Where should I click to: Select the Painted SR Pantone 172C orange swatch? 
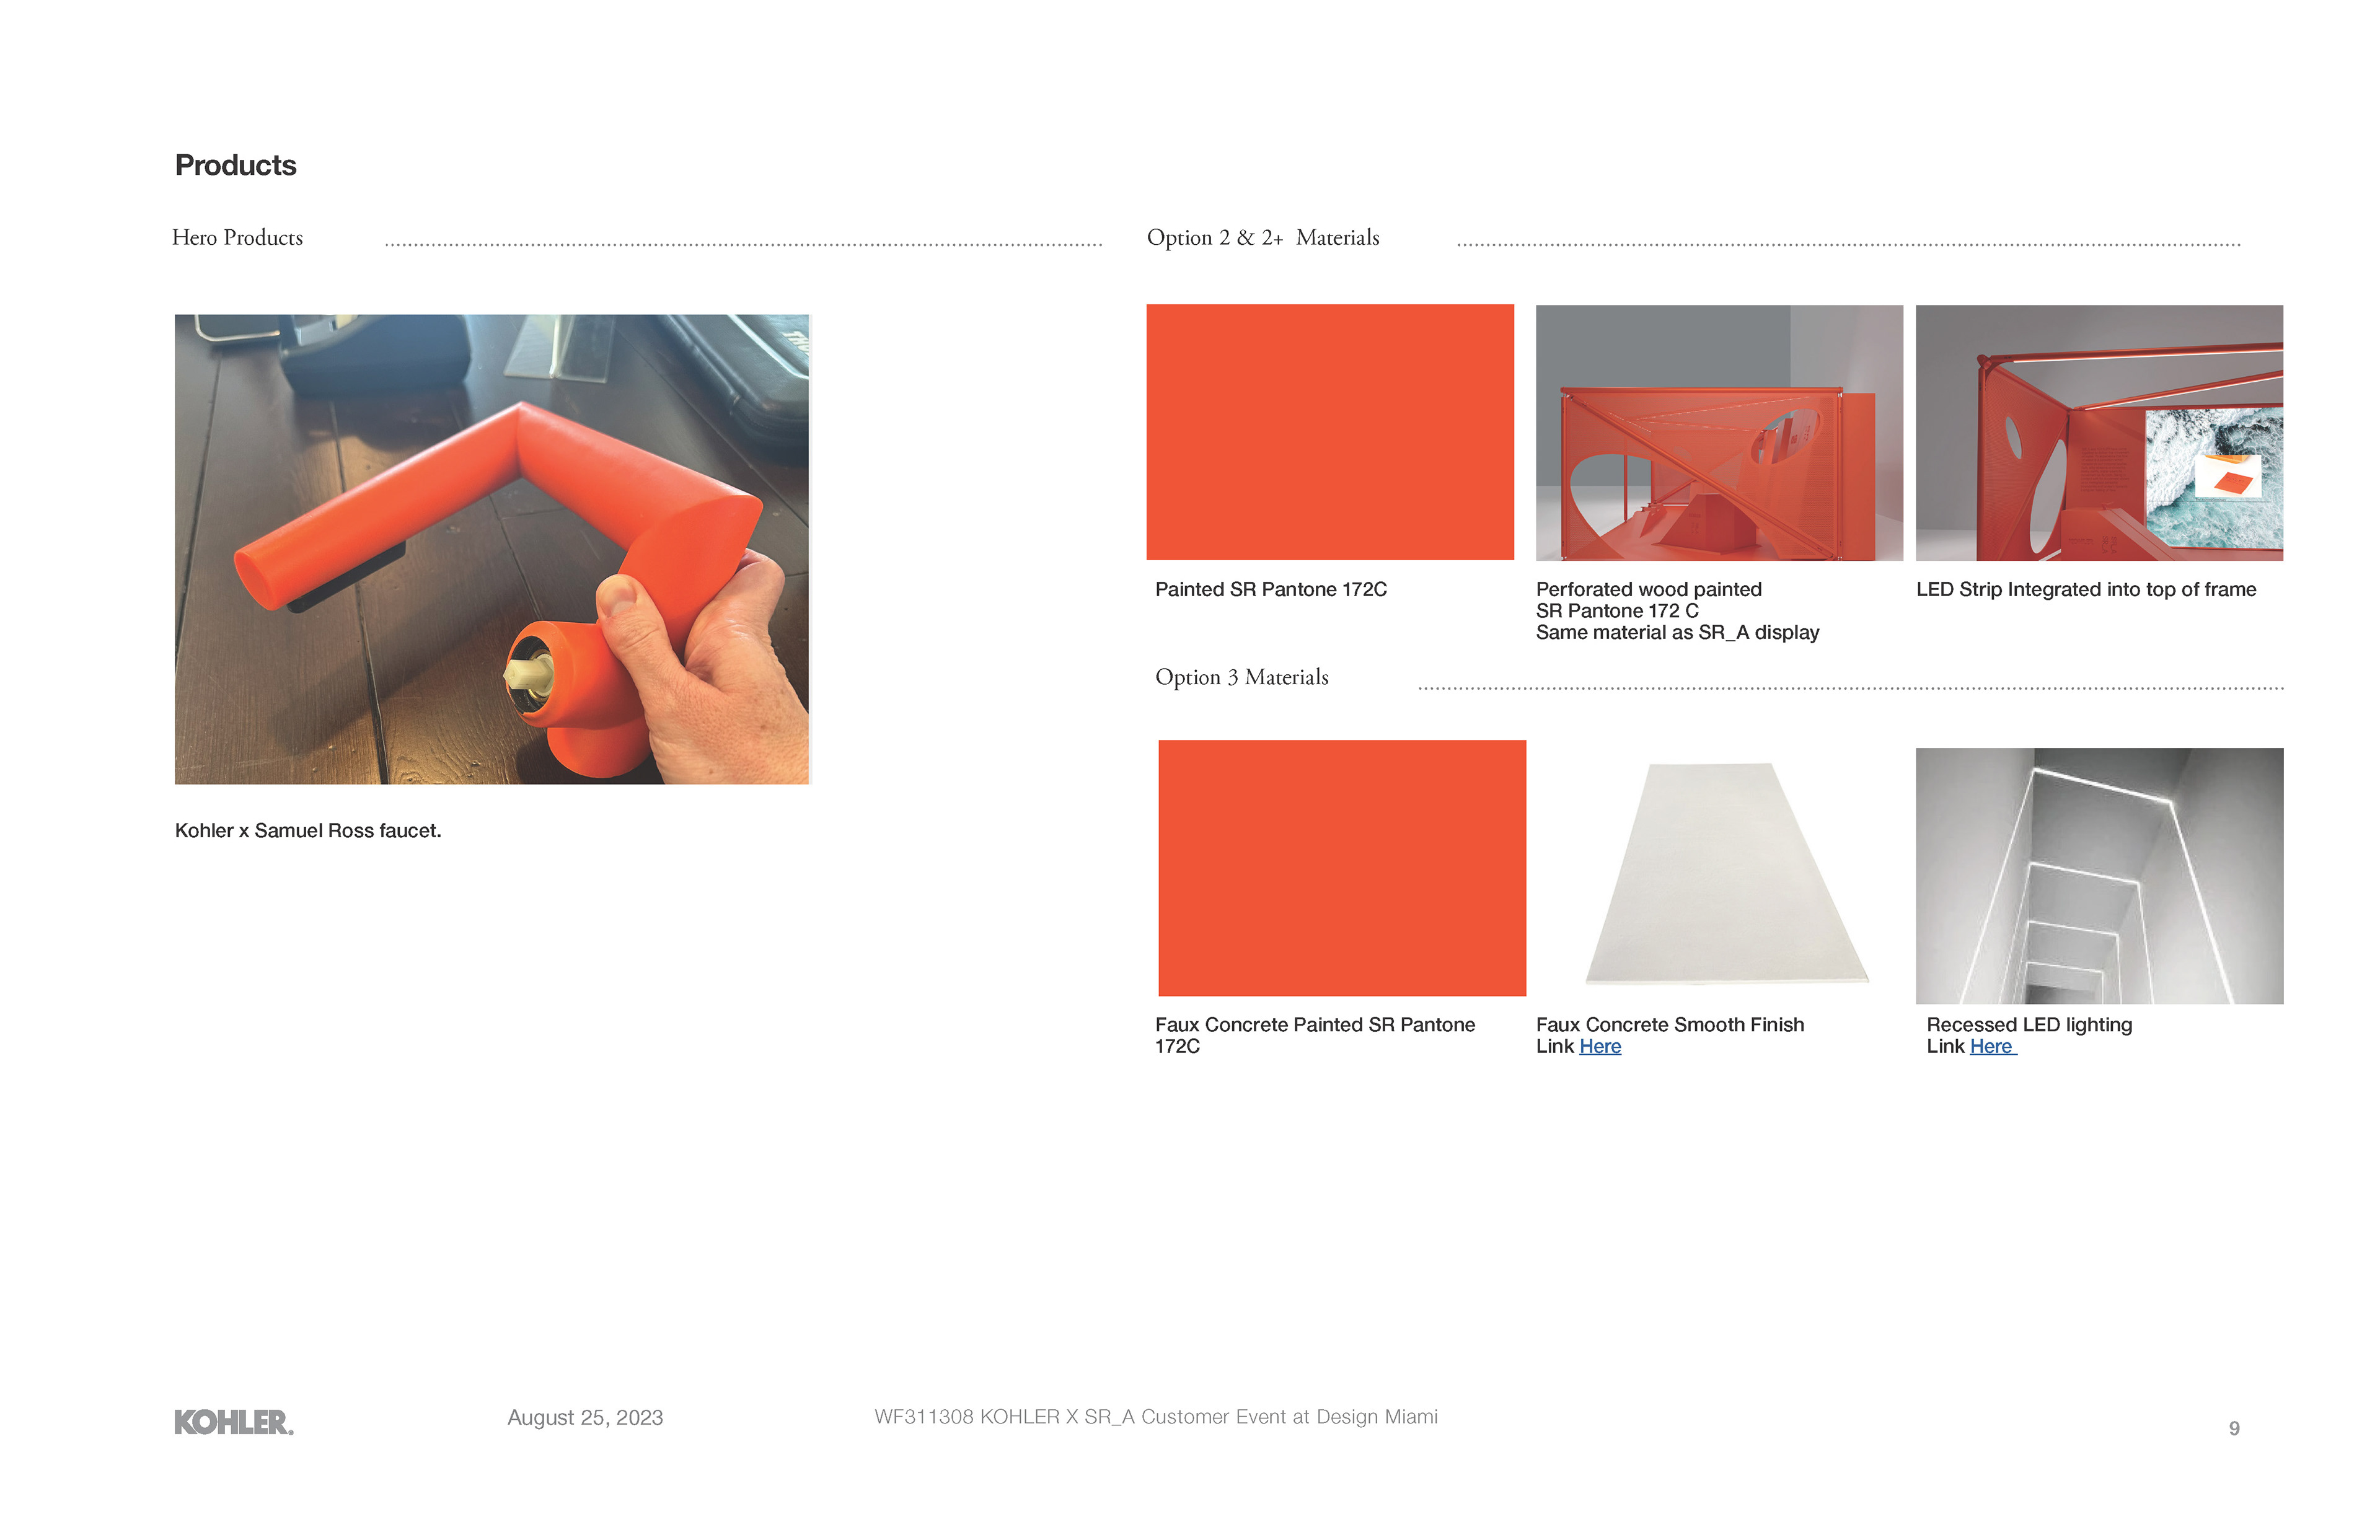[1330, 432]
